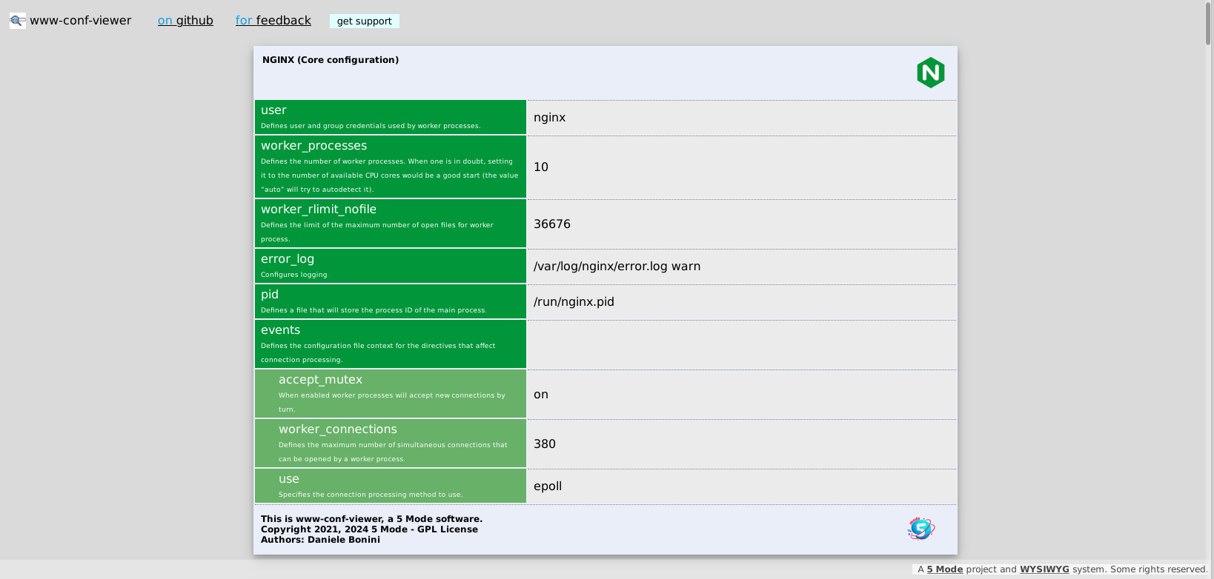The image size is (1214, 579).
Task: Select the 'user' directive label cell
Action: tap(390, 118)
